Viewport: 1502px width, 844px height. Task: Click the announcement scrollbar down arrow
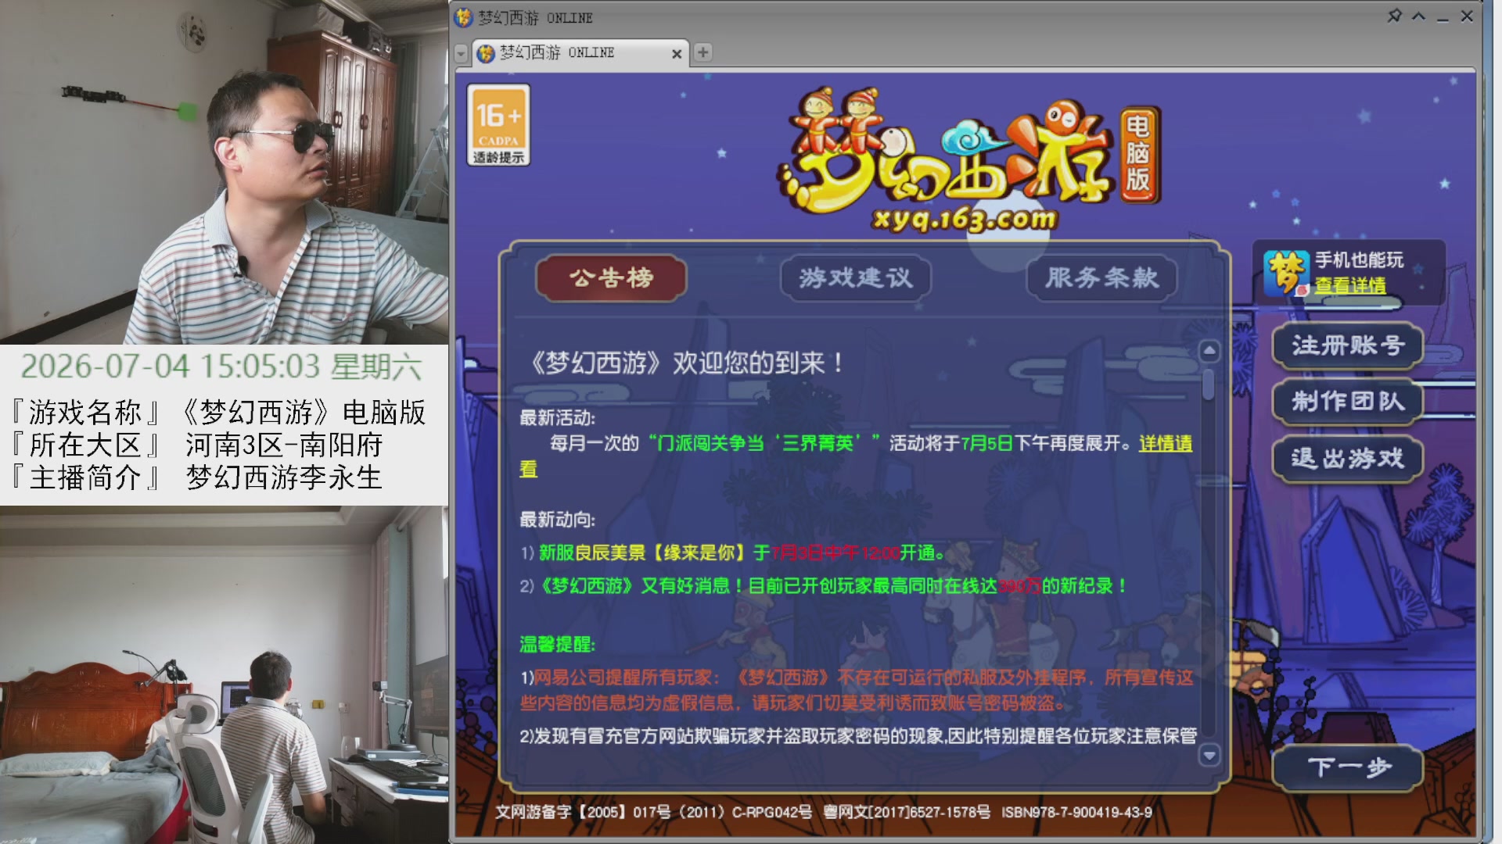[x=1209, y=755]
